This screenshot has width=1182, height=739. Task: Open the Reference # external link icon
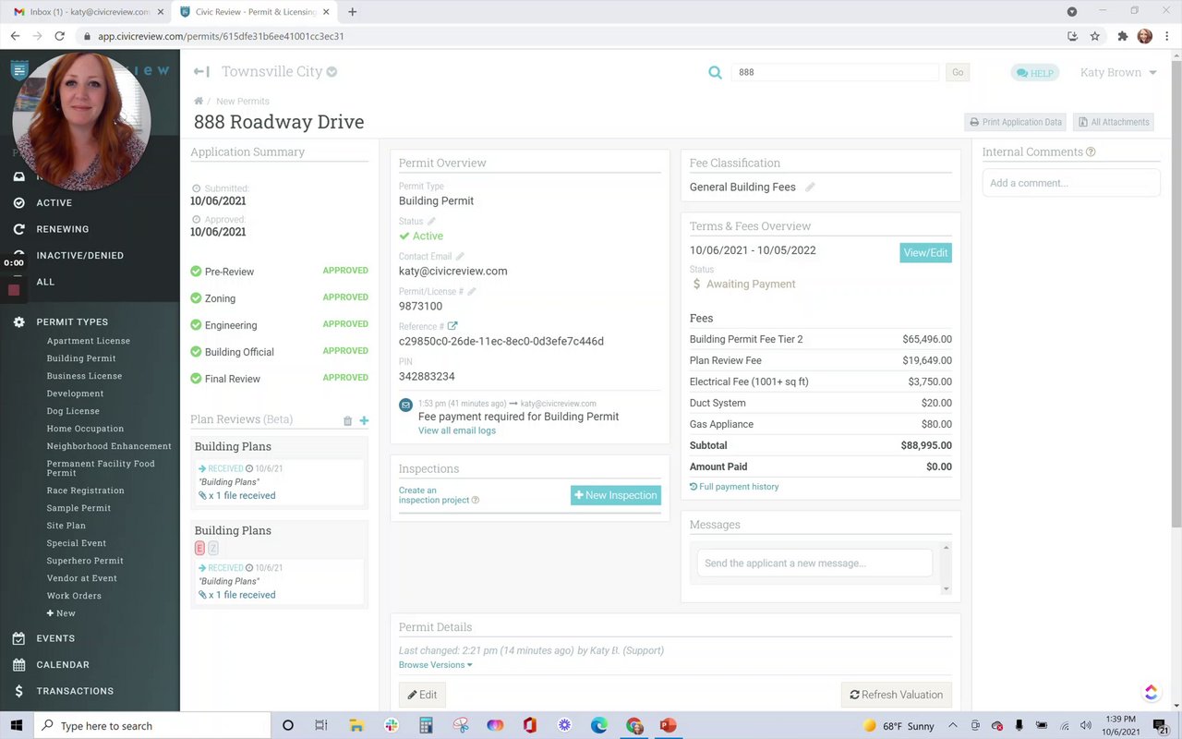pyautogui.click(x=452, y=326)
